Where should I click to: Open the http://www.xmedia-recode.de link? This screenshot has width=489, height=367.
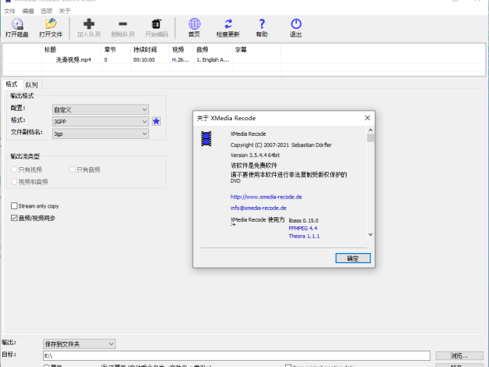[x=266, y=197]
